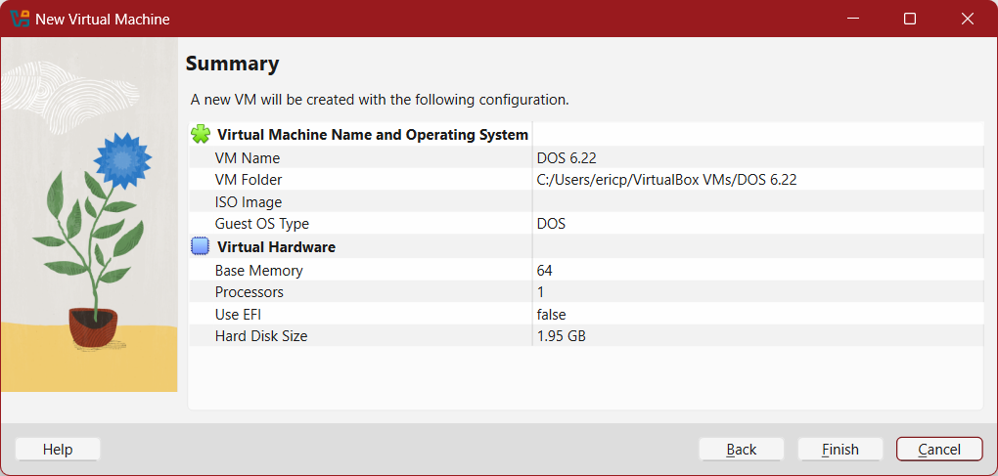This screenshot has height=476, width=998.
Task: Select the Processors row
Action: (x=249, y=292)
